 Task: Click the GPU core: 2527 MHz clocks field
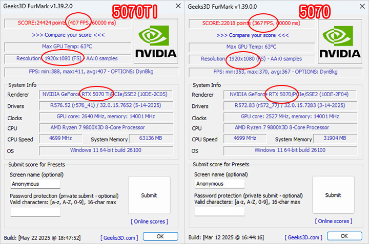click(290, 117)
